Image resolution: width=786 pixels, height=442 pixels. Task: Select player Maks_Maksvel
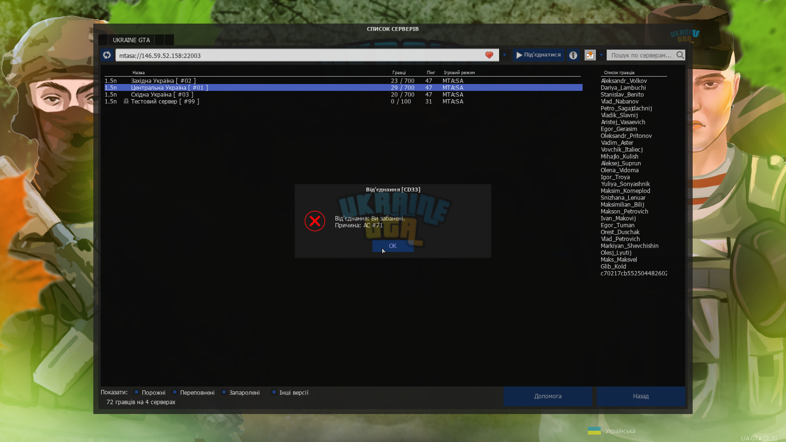click(619, 260)
